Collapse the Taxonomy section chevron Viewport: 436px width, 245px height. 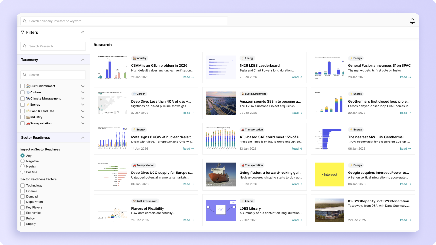pyautogui.click(x=83, y=60)
